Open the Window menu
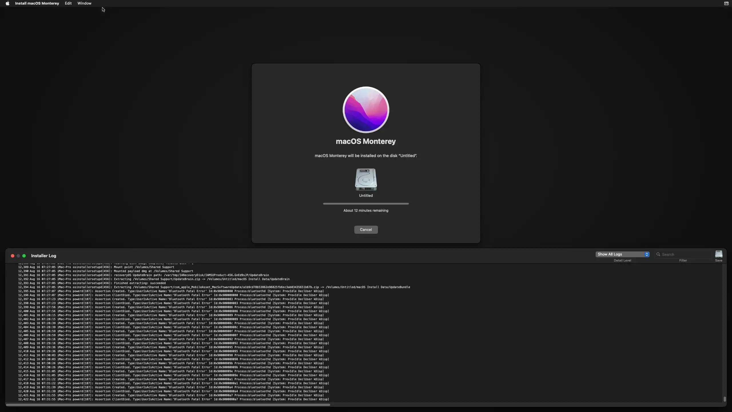Viewport: 732px width, 412px height. click(x=84, y=3)
